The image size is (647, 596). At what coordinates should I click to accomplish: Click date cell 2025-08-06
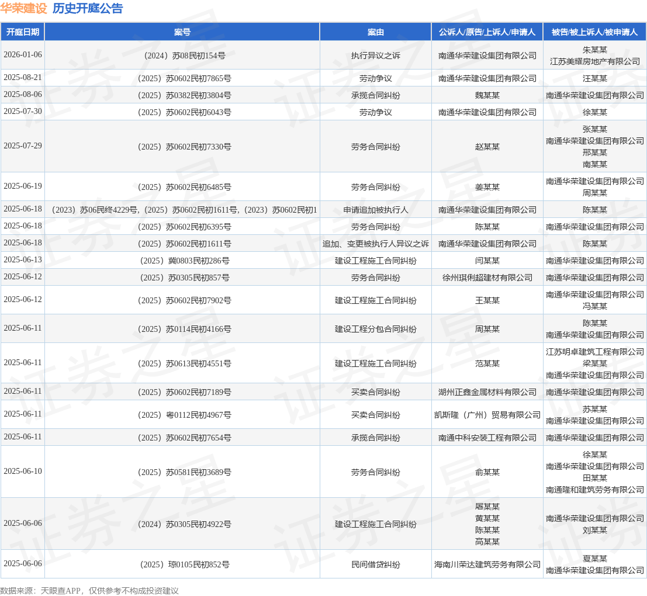23,94
